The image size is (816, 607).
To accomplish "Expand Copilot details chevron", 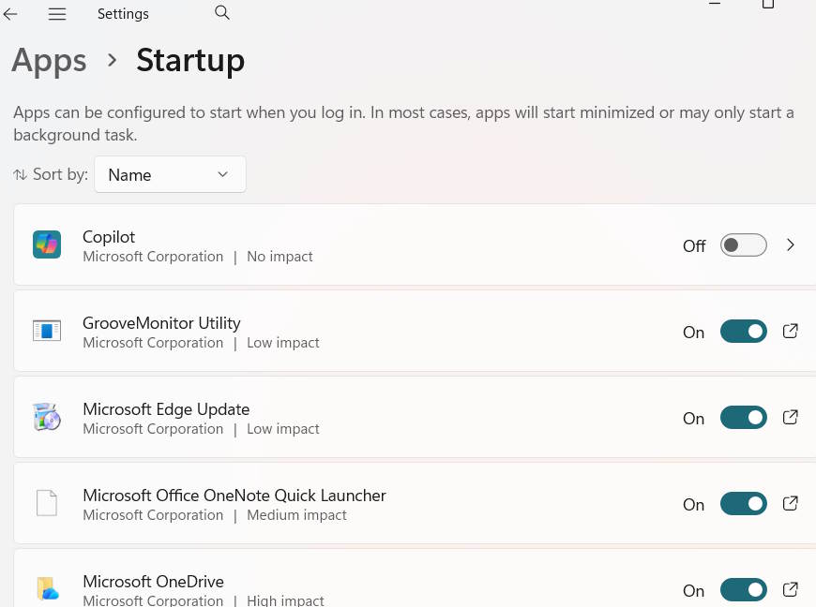I will (791, 245).
